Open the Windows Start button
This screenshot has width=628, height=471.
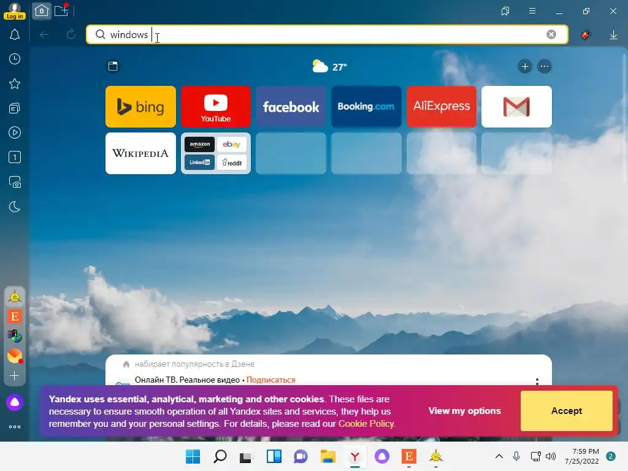click(x=193, y=456)
